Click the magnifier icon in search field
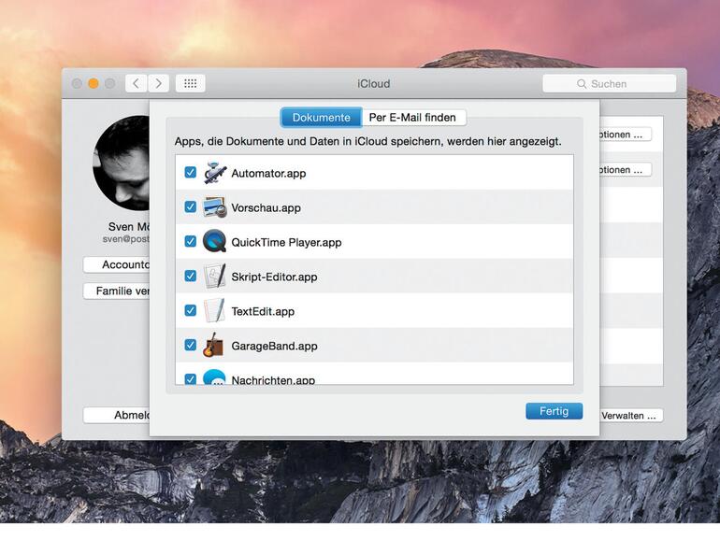The image size is (720, 540). (582, 84)
